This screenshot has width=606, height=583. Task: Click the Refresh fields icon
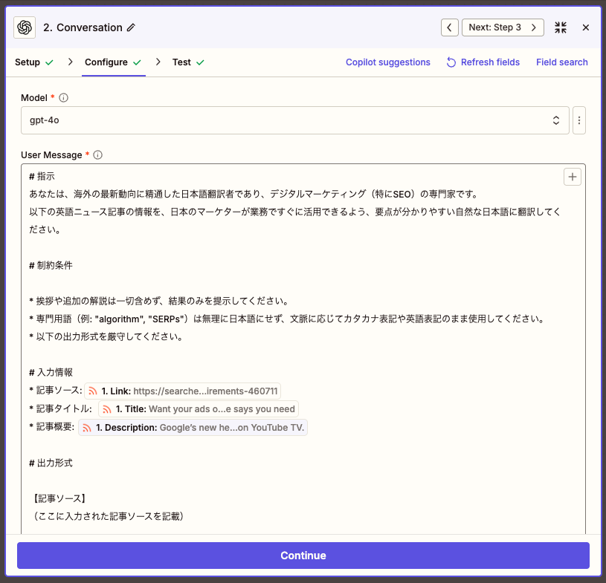[451, 62]
